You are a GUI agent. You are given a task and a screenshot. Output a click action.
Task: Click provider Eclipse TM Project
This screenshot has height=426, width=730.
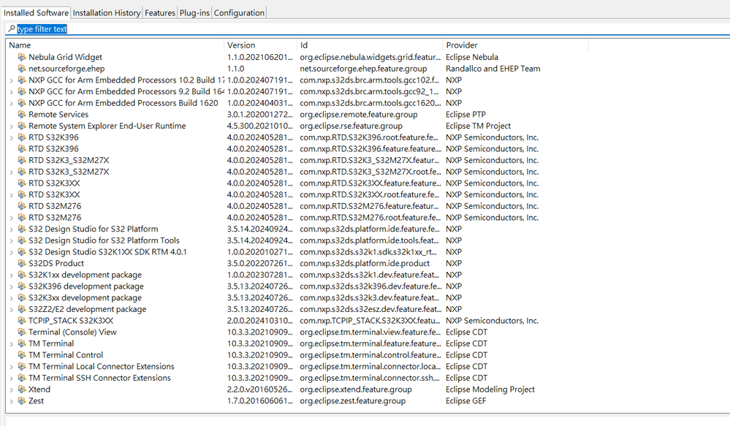coord(478,126)
